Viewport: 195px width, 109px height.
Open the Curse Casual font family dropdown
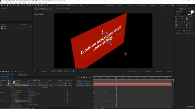(x=181, y=12)
